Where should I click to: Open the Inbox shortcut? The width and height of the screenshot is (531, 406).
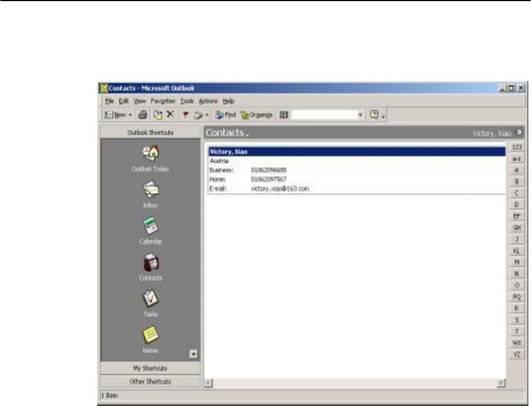tap(151, 195)
